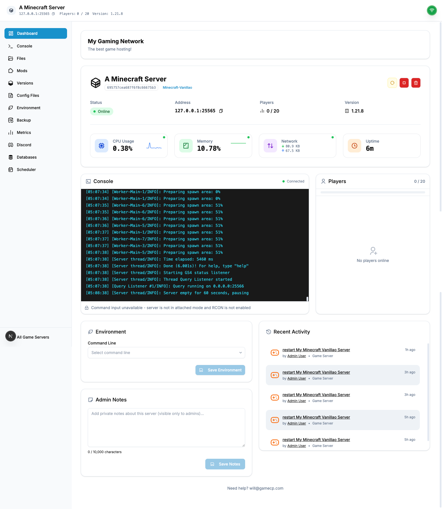Click the Scheduler calendar icon
The image size is (442, 509).
[11, 170]
